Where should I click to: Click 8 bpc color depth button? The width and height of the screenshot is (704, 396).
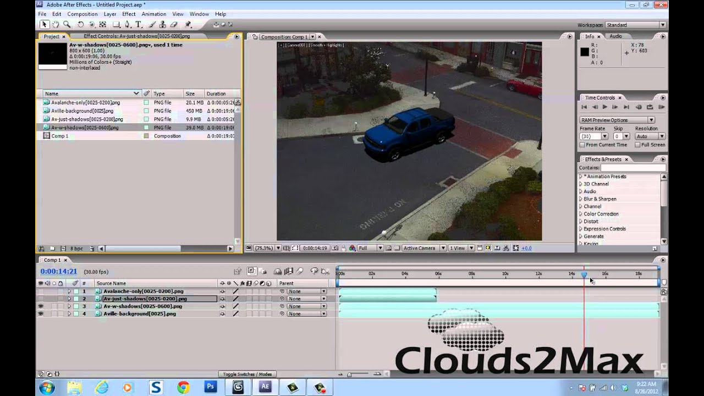pos(76,249)
